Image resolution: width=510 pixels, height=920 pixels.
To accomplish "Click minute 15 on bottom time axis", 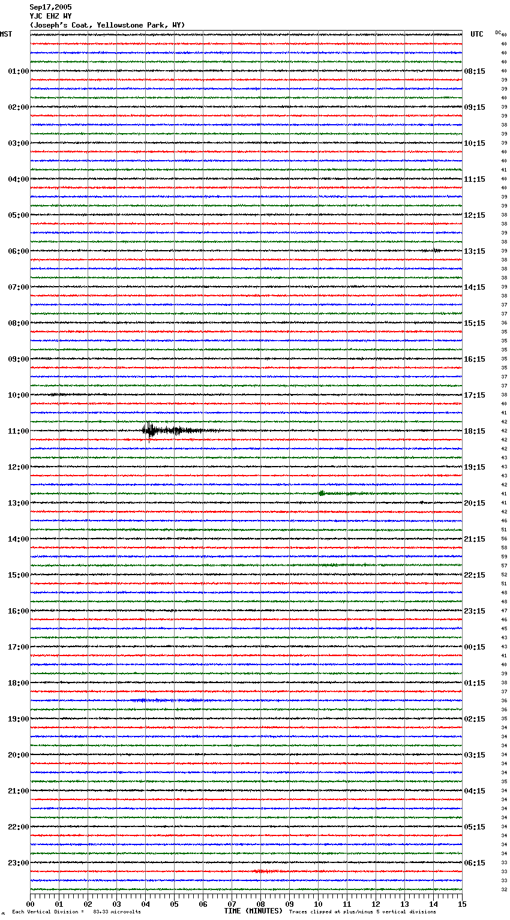I will [462, 904].
